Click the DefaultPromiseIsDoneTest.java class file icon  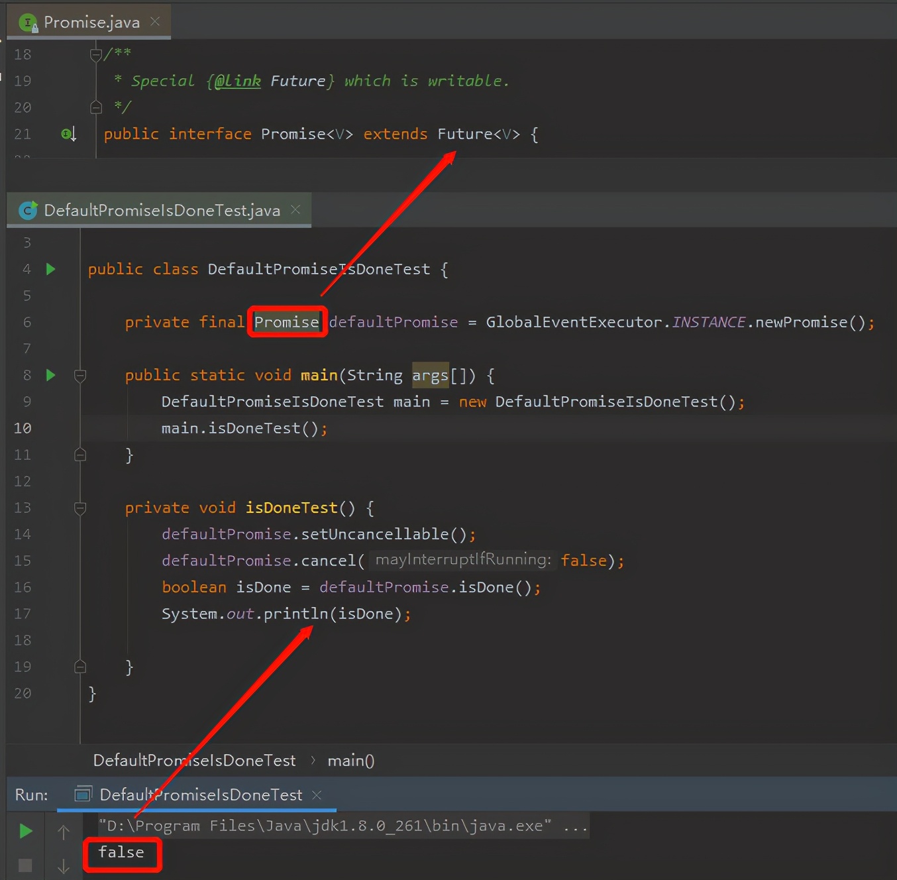coord(28,211)
